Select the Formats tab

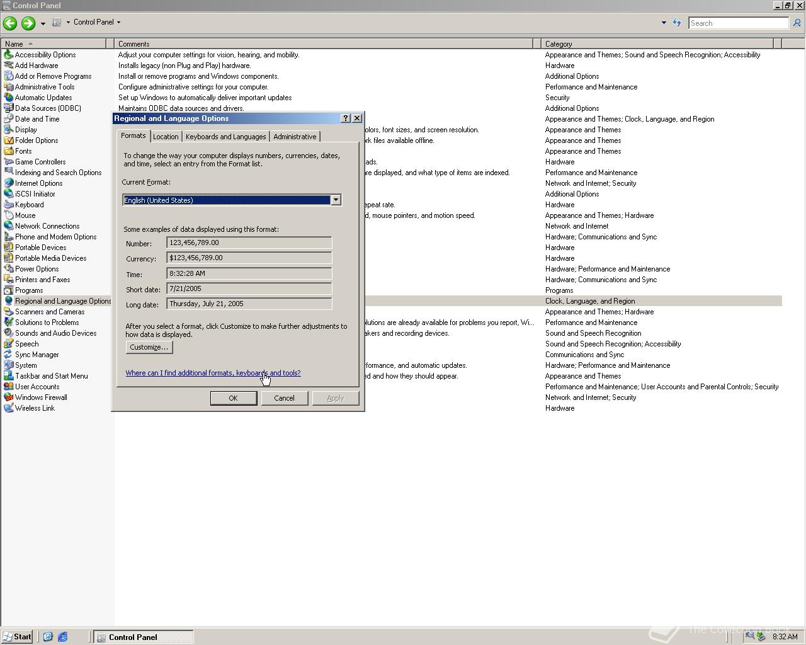[x=133, y=135]
